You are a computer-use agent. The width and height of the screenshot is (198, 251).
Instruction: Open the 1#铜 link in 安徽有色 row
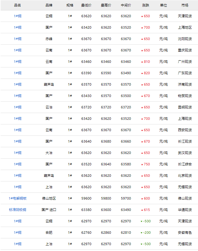18,233
